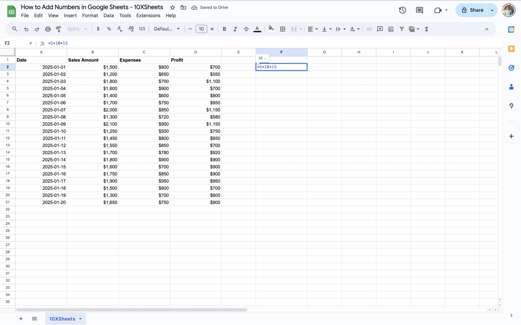Insert a chart
This screenshot has height=325, width=521.
(x=391, y=29)
